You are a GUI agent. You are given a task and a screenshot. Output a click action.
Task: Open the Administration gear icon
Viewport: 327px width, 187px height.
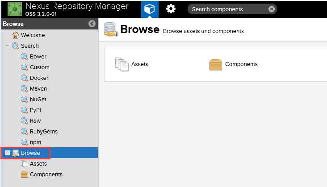171,9
